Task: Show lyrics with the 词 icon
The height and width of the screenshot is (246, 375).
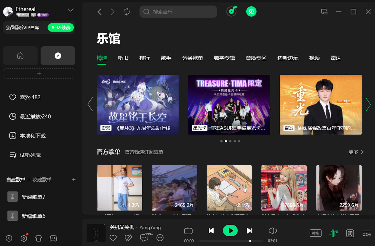Action: (x=350, y=233)
